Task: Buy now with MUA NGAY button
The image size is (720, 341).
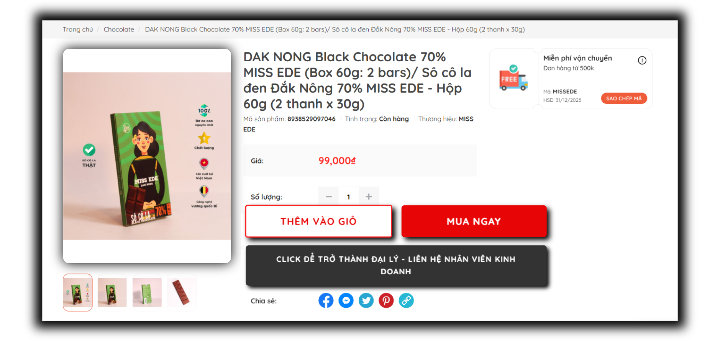Action: (x=474, y=221)
